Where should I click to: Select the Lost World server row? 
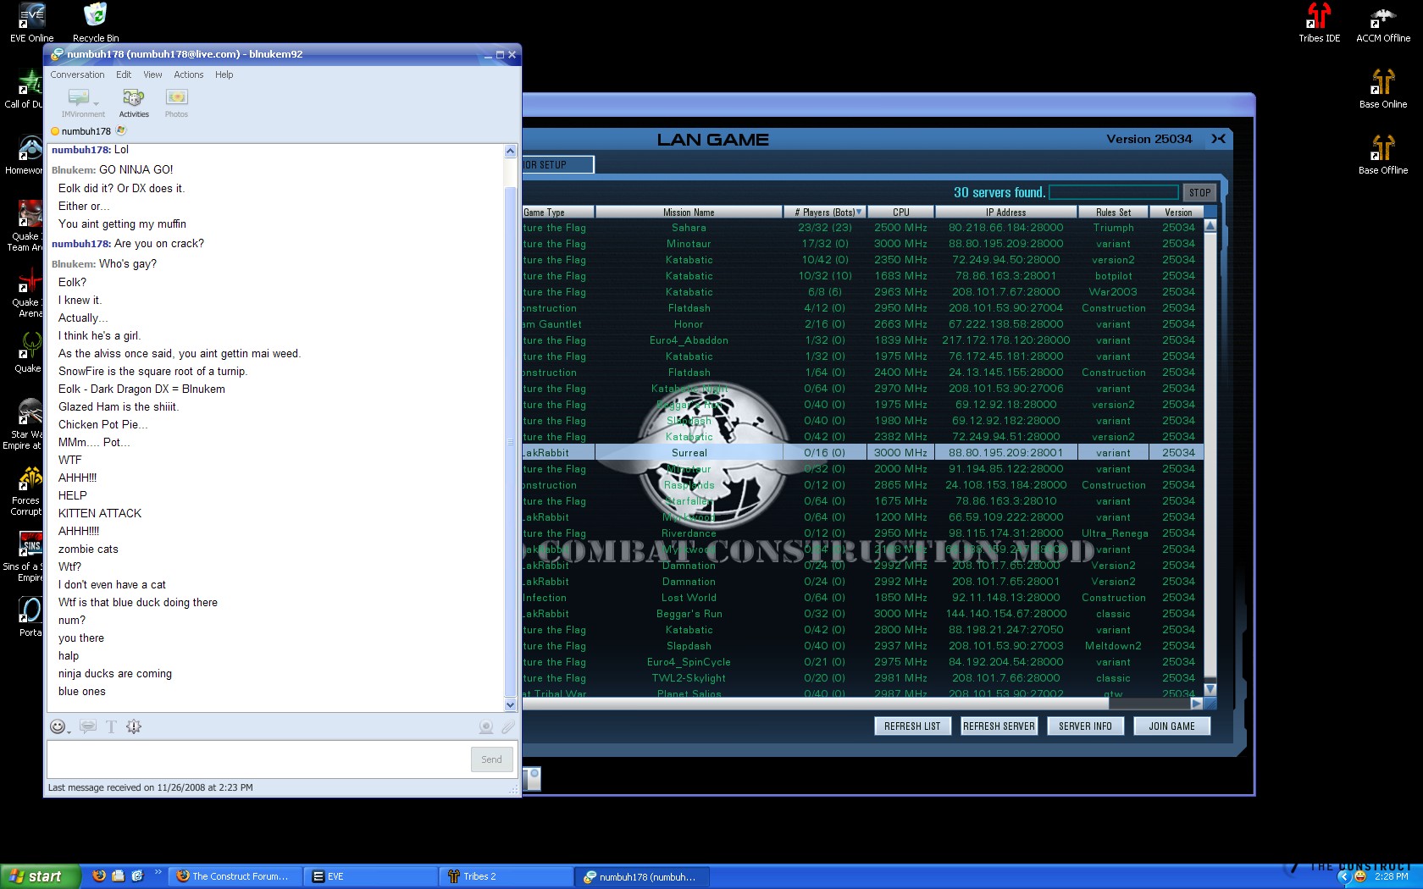click(x=862, y=598)
